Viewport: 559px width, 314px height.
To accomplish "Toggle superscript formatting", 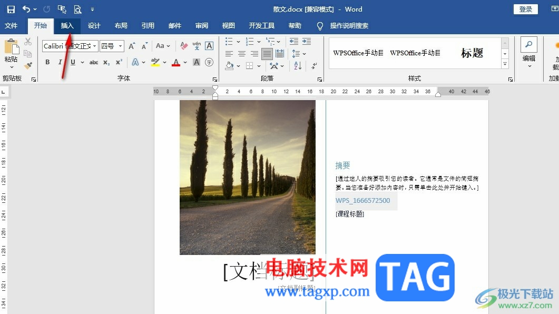I will tap(119, 62).
